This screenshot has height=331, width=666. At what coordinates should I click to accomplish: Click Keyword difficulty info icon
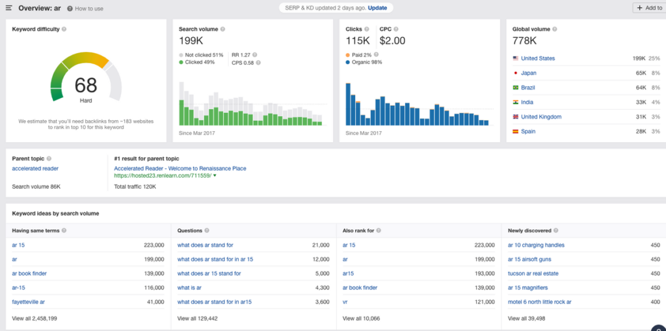(x=64, y=29)
